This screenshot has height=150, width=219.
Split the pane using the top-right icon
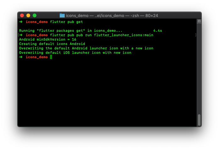pos(199,21)
